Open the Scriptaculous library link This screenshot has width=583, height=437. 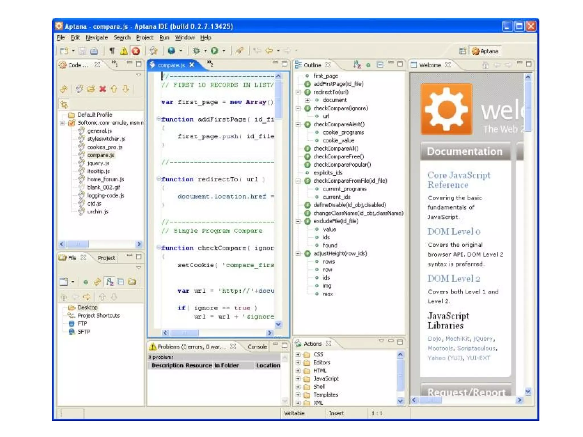pyautogui.click(x=476, y=348)
